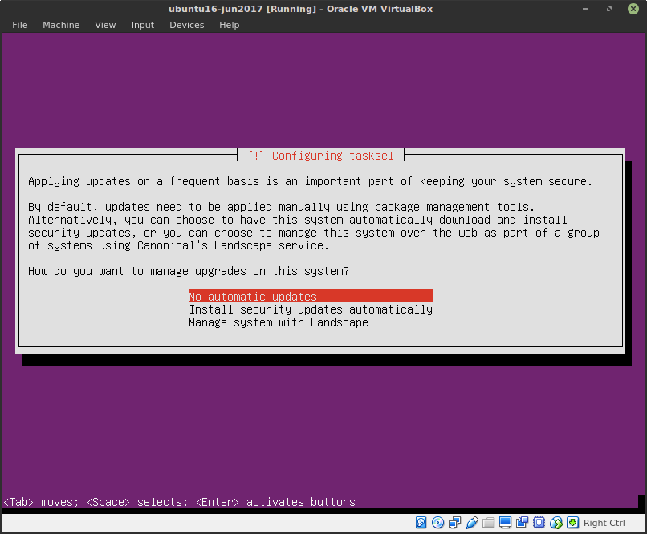Open the Machine menu
This screenshot has height=534, width=647.
(61, 25)
